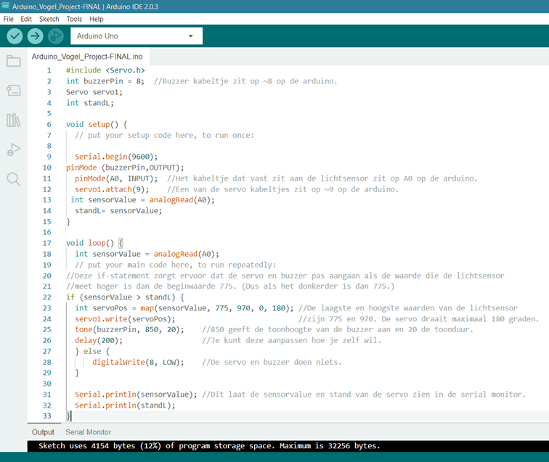Switch to the Output tab
The height and width of the screenshot is (462, 549).
point(43,432)
